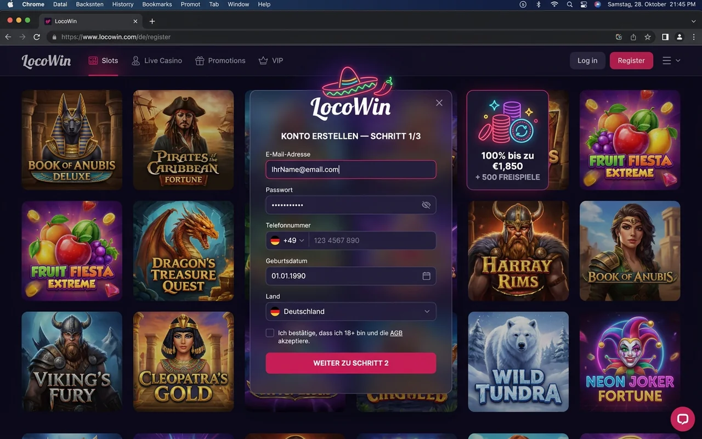Expand the Land dropdown showing Deutschland

point(351,311)
